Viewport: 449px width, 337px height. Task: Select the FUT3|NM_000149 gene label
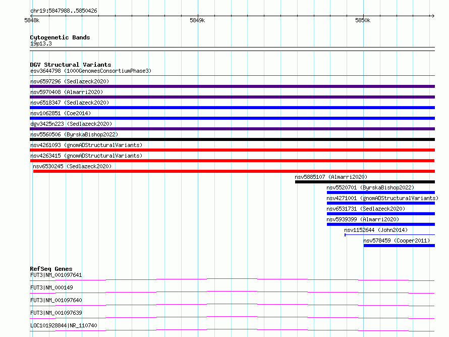pos(51,287)
